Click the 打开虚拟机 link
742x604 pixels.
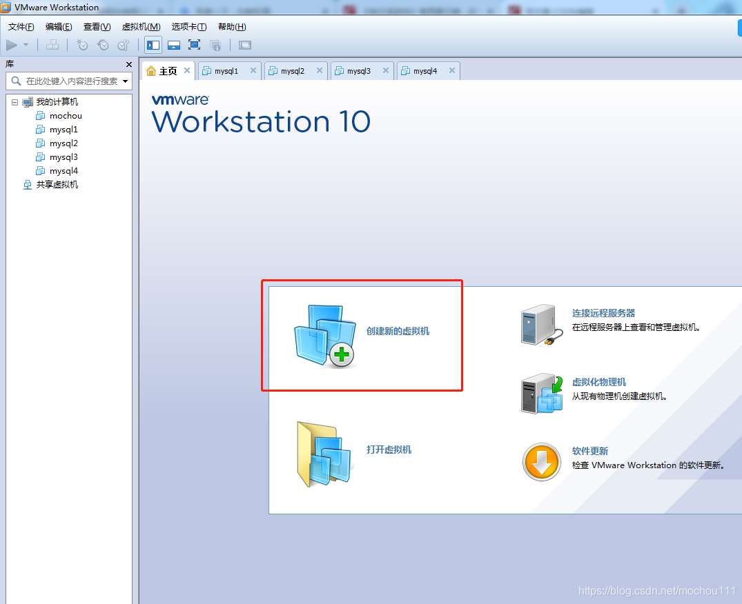pos(389,450)
